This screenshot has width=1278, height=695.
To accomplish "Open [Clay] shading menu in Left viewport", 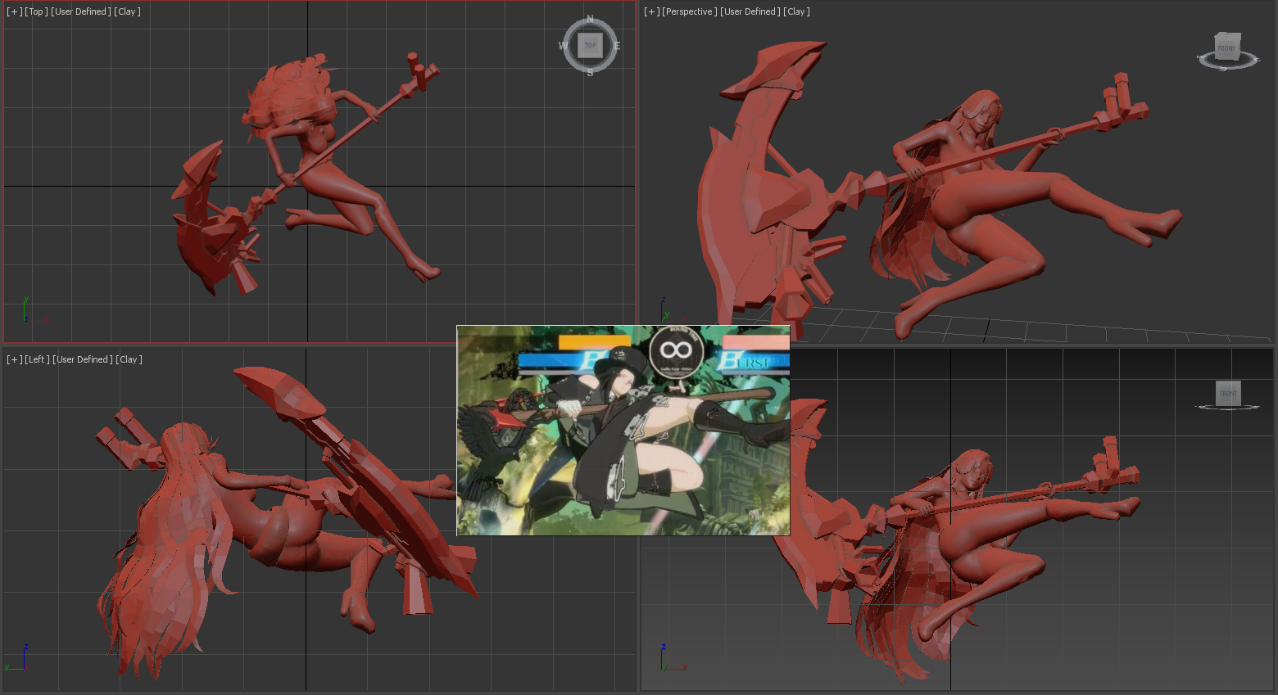I will click(x=129, y=359).
